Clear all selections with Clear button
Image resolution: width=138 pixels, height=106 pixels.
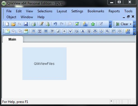click(x=122, y=24)
